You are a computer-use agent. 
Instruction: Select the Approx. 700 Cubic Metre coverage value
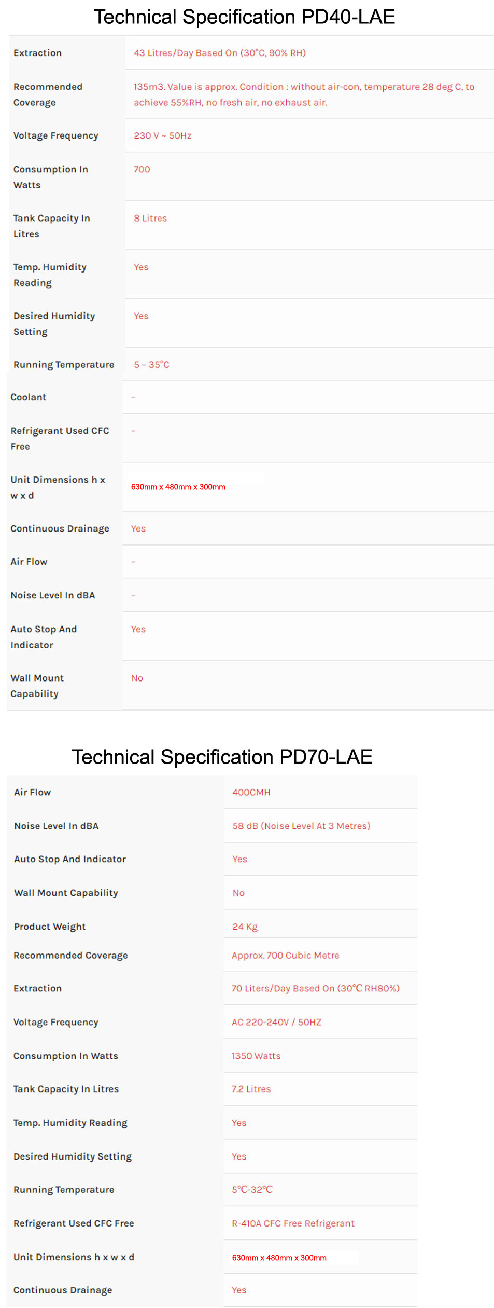pos(285,955)
